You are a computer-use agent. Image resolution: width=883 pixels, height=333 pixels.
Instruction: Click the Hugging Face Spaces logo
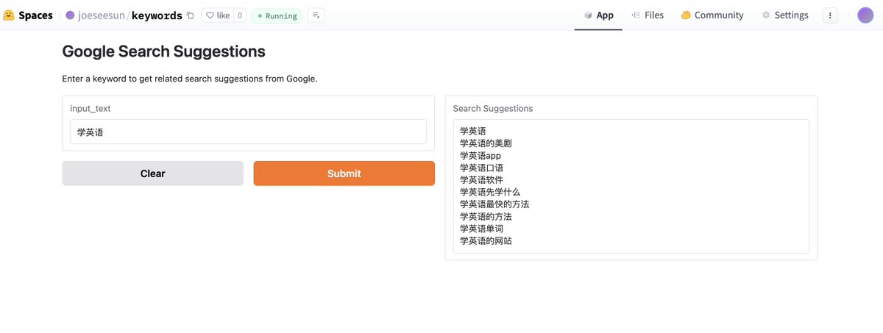[28, 15]
